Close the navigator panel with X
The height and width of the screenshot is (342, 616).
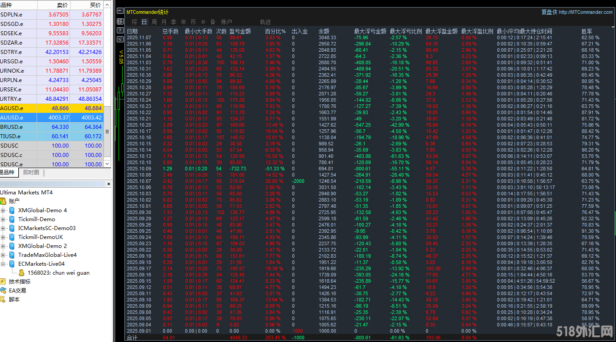108,184
